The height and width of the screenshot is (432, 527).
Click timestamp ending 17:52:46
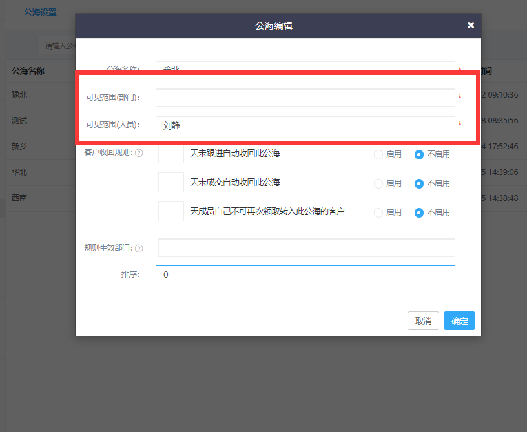[500, 147]
